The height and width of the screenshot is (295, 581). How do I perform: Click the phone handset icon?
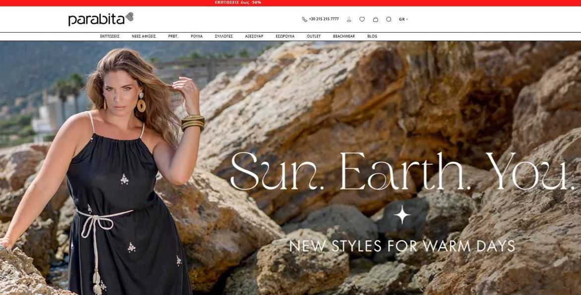(304, 19)
